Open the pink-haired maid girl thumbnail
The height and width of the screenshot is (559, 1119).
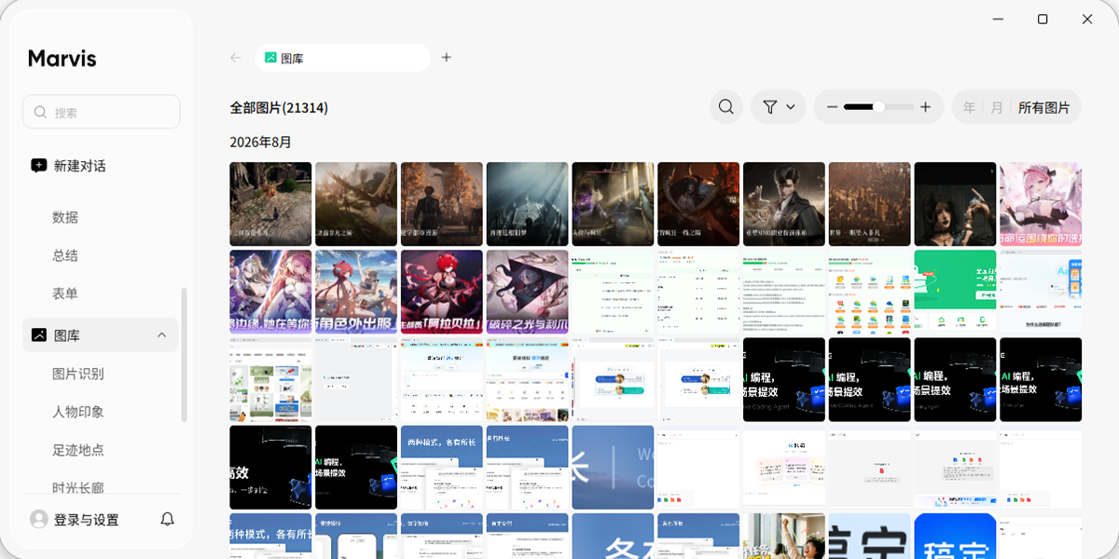pos(1041,204)
